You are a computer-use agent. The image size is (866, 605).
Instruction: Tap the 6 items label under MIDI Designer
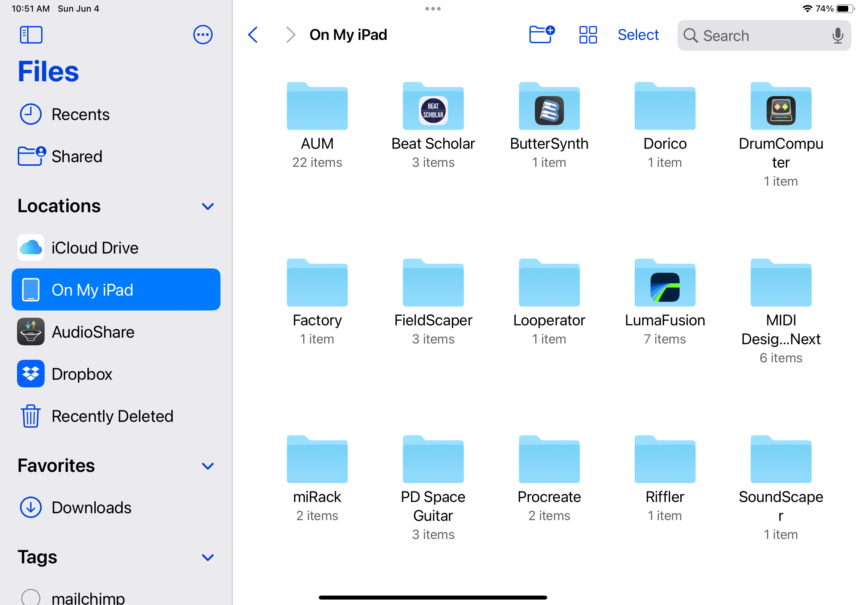[781, 358]
